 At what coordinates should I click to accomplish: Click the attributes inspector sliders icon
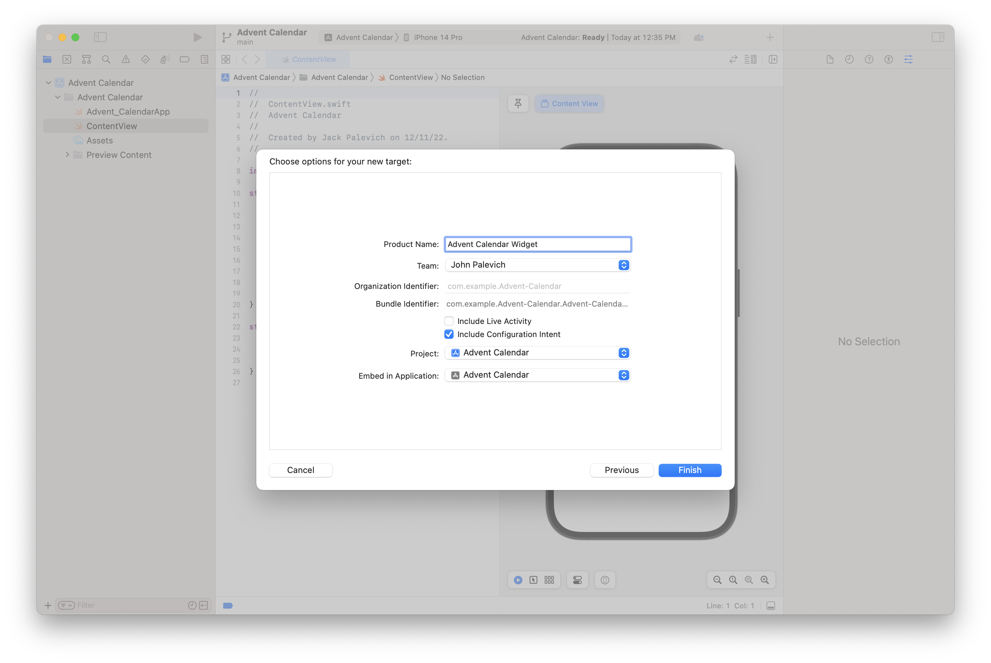908,59
